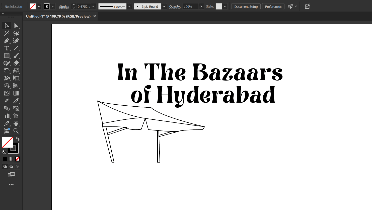
Task: Select the Shape Builder tool
Action: (x=7, y=86)
